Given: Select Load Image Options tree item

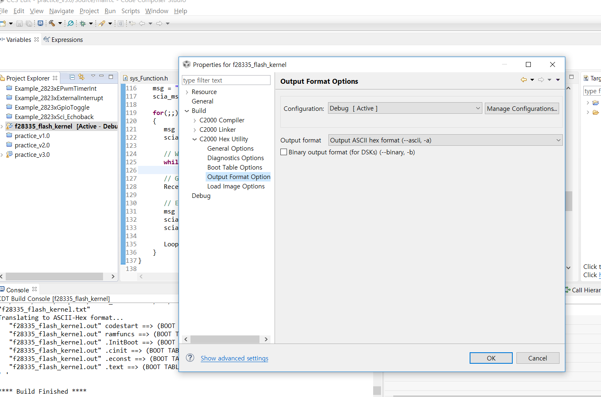Looking at the screenshot, I should pos(236,186).
